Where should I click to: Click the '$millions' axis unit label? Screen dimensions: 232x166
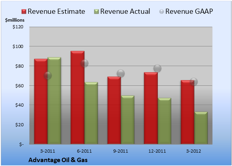(x=15, y=20)
